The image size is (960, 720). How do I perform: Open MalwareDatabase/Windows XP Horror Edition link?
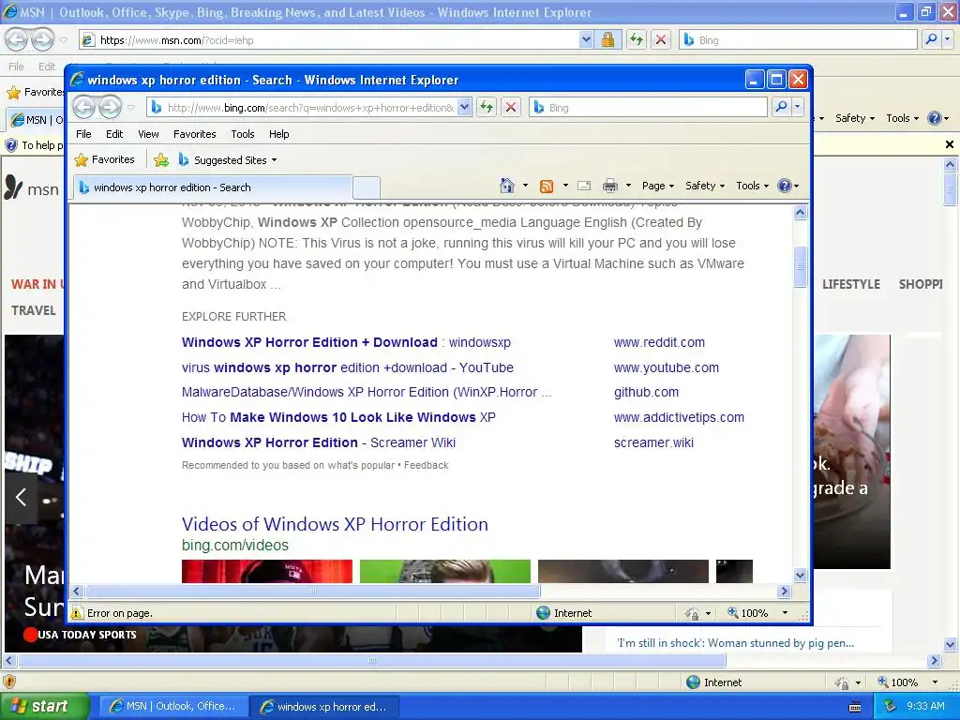point(367,392)
